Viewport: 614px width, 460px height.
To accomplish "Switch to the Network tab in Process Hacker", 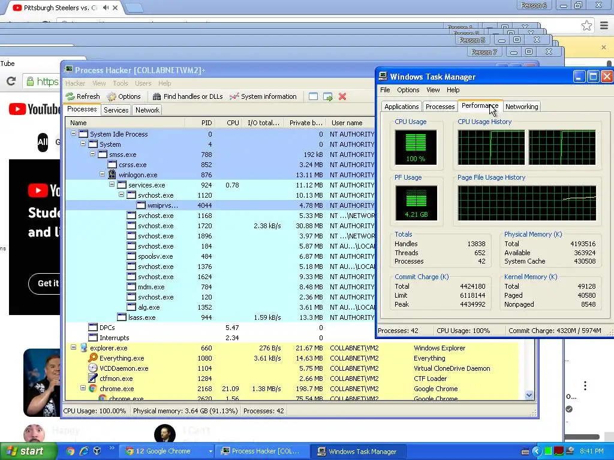I will [148, 110].
